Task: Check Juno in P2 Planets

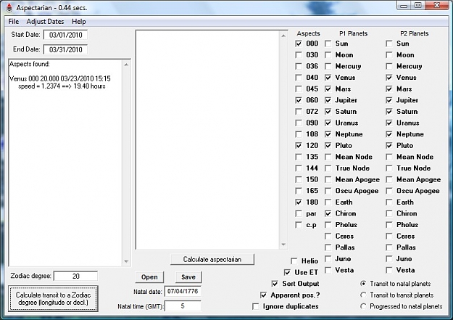Action: click(x=389, y=259)
